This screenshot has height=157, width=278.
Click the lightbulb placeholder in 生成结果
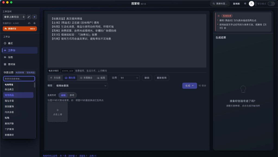pyautogui.click(x=243, y=89)
